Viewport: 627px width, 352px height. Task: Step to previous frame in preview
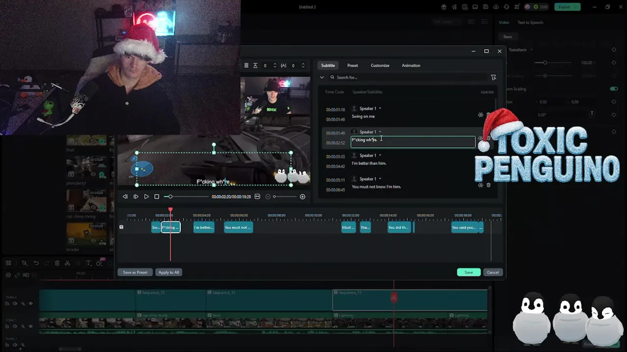(x=125, y=197)
